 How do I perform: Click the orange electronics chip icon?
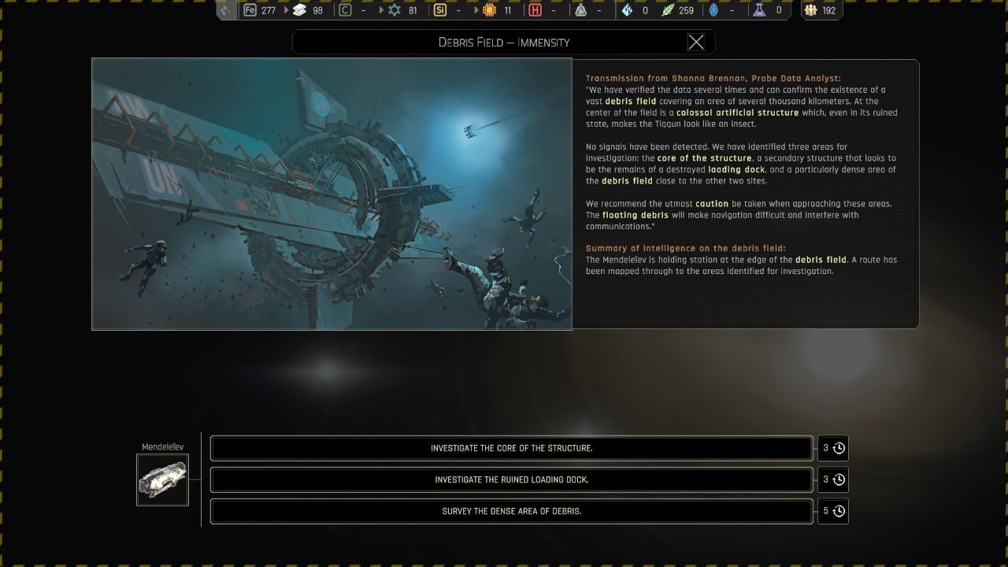point(489,10)
